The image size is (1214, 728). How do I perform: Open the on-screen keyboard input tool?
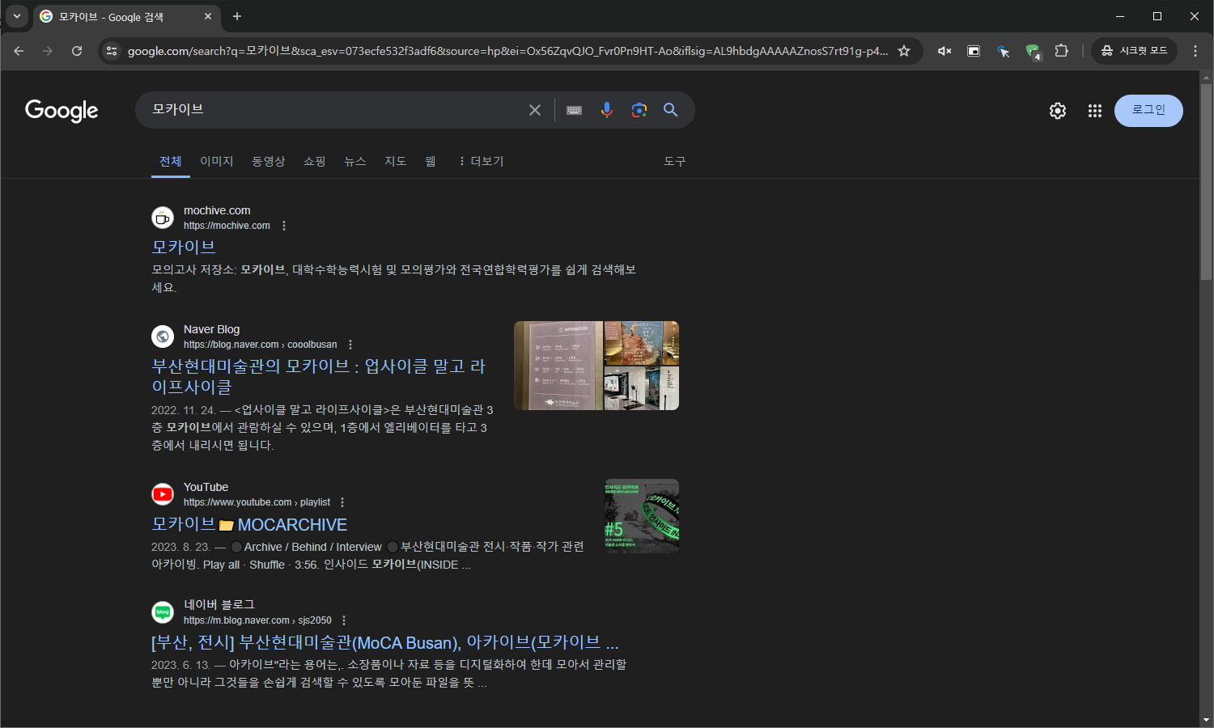pos(574,110)
